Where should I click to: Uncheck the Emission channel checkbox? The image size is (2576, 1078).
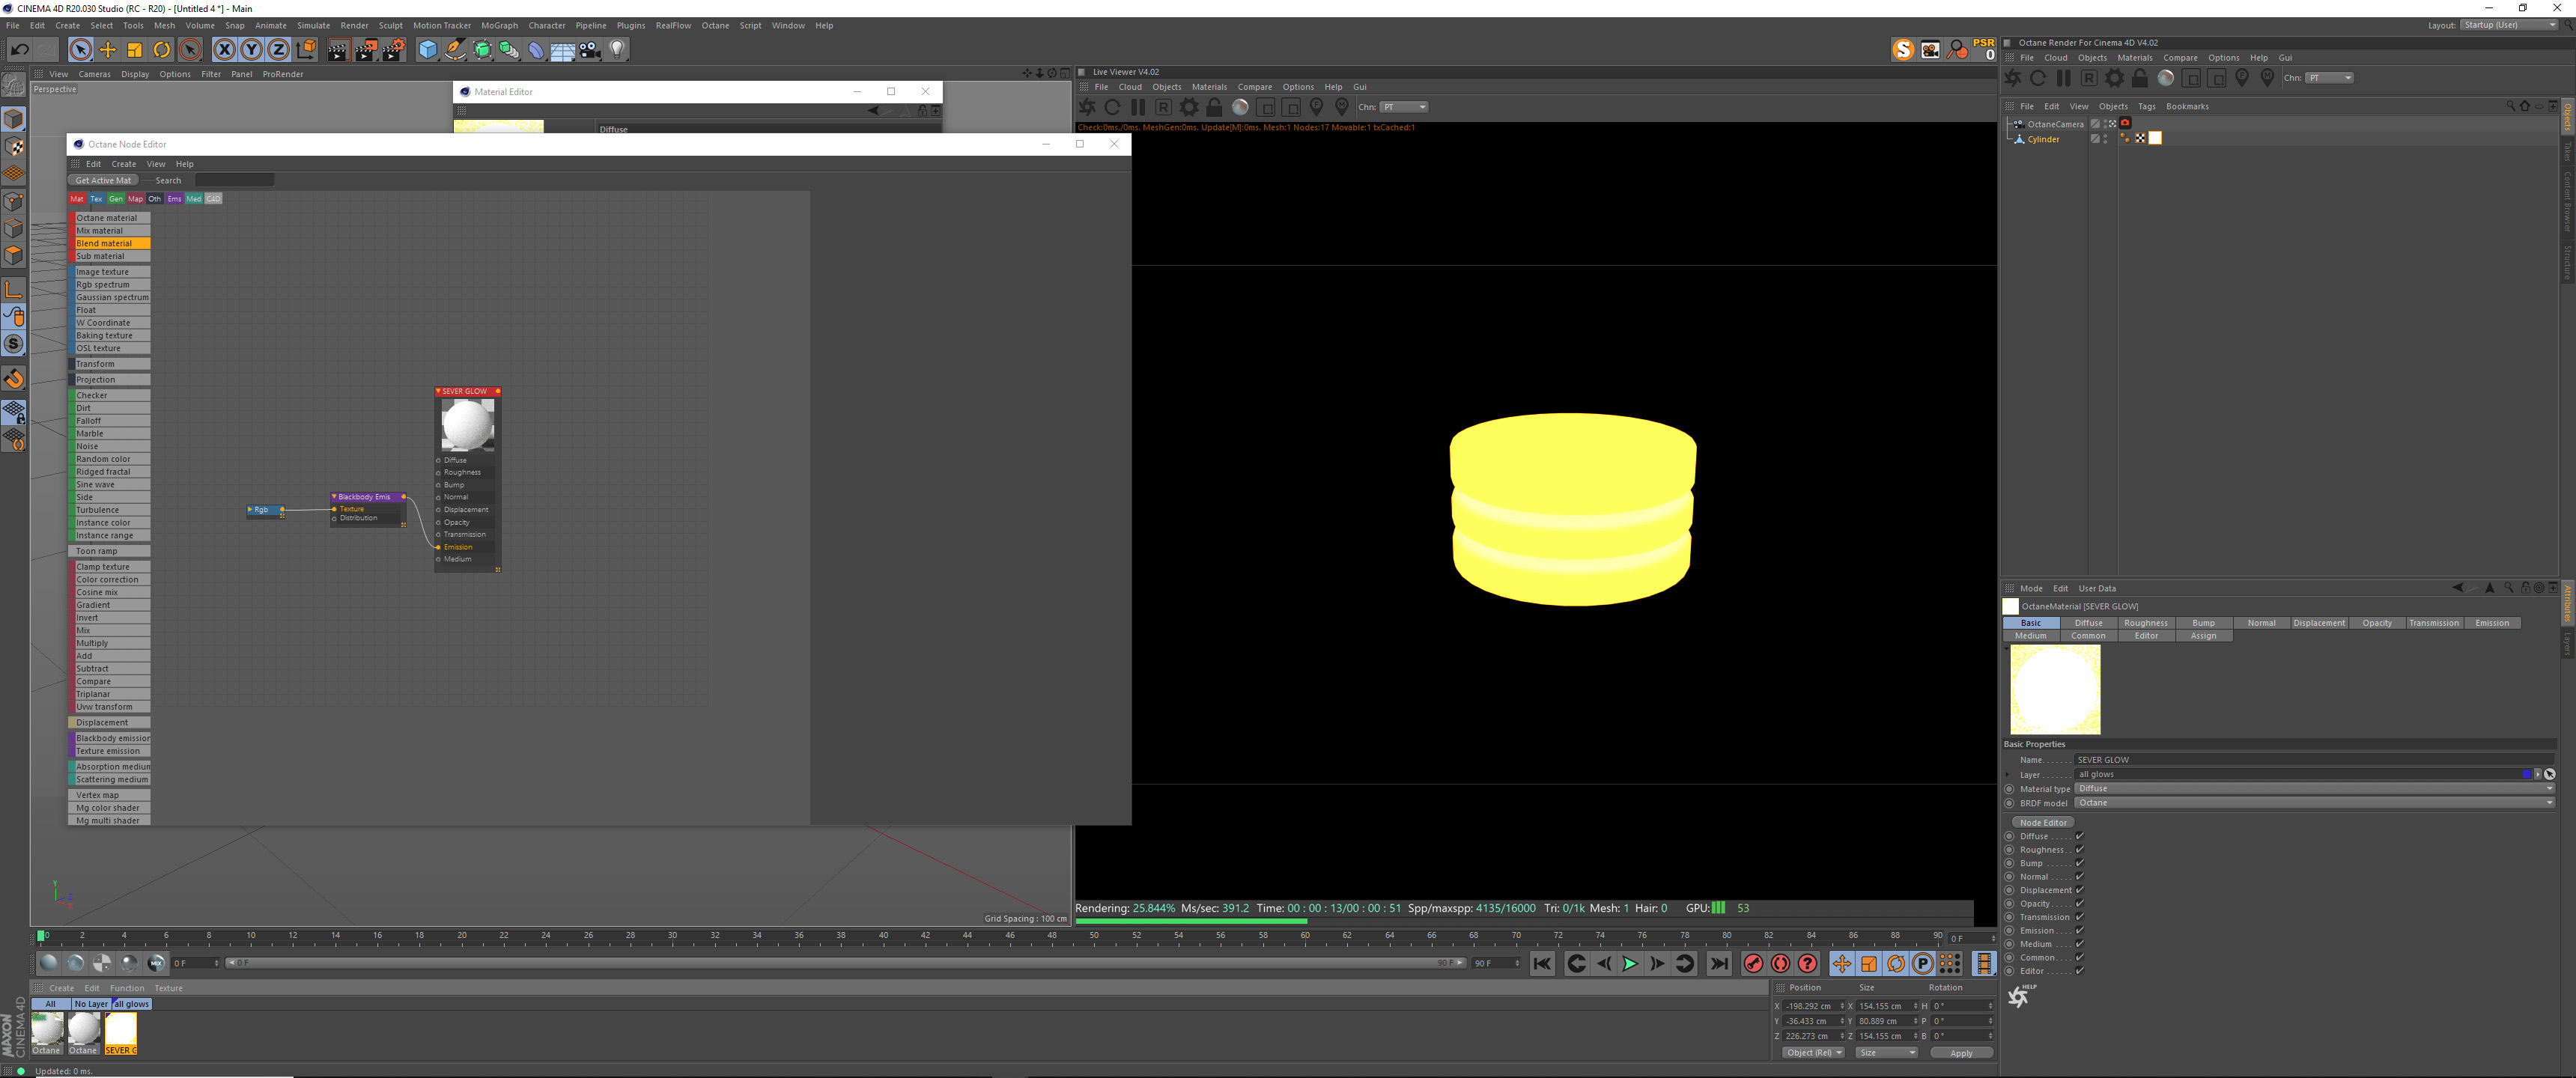coord(2079,930)
